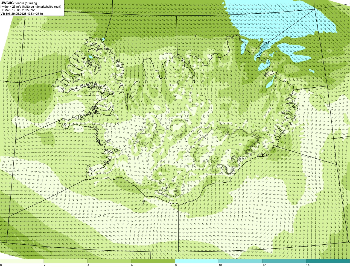Click the valid time "VT: þri. 20.05.2025 13Z (+28 h)"
The image size is (350, 267).
[x=21, y=14]
